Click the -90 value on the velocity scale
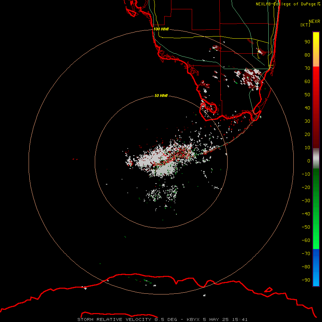The image size is (322, 322). (306, 280)
